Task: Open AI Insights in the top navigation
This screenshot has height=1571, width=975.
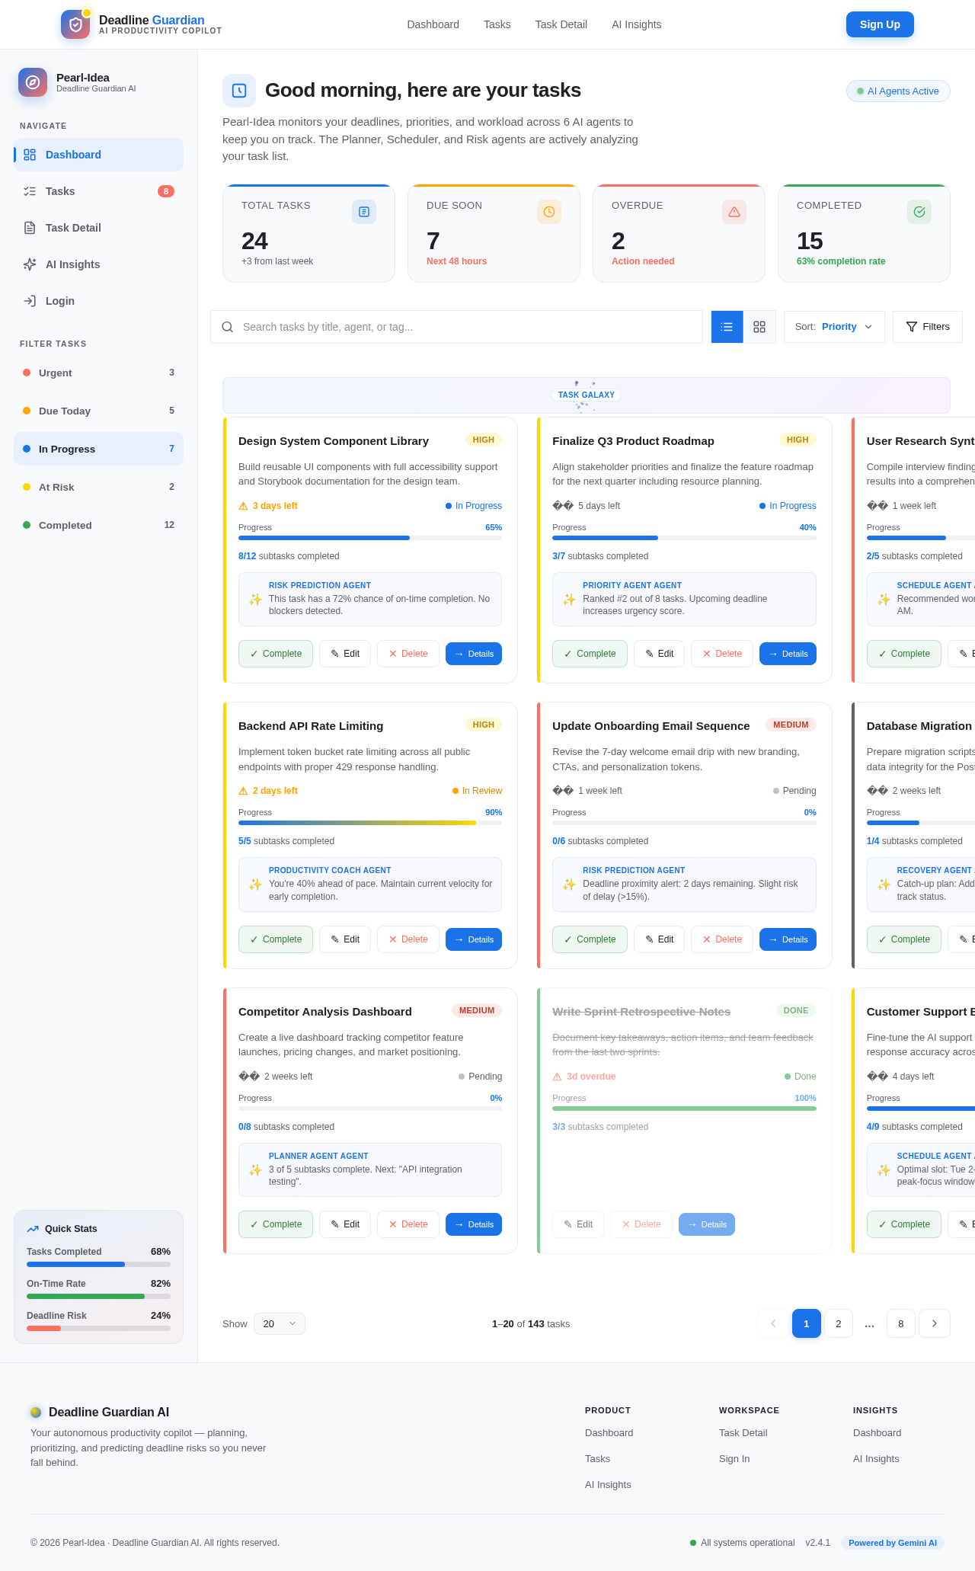Action: tap(636, 24)
